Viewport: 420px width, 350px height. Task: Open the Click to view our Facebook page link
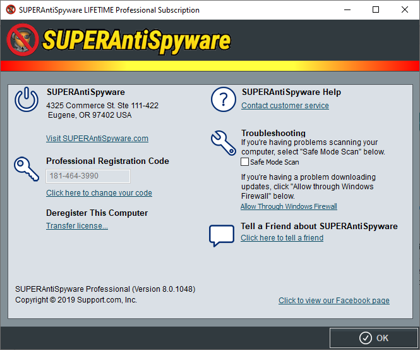pyautogui.click(x=334, y=301)
